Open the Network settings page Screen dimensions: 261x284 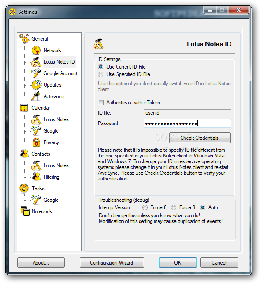pos(52,50)
